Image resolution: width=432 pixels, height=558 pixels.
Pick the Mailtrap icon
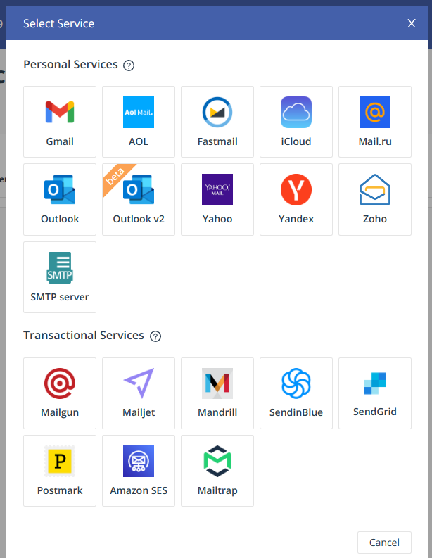coord(217,461)
